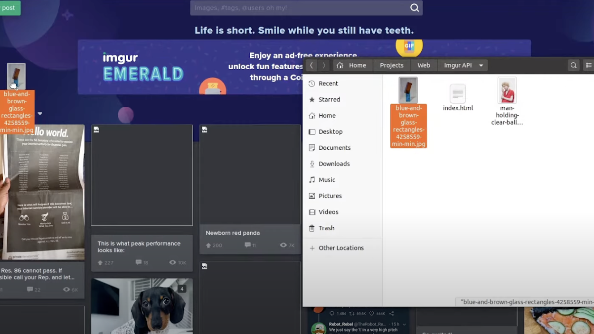Click the GIF icon on the Emerald banner
This screenshot has width=594, height=334.
(409, 46)
